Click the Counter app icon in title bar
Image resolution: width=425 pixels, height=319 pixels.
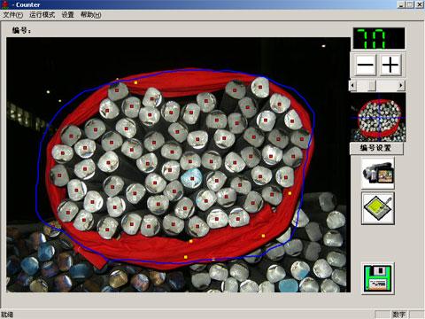click(5, 4)
